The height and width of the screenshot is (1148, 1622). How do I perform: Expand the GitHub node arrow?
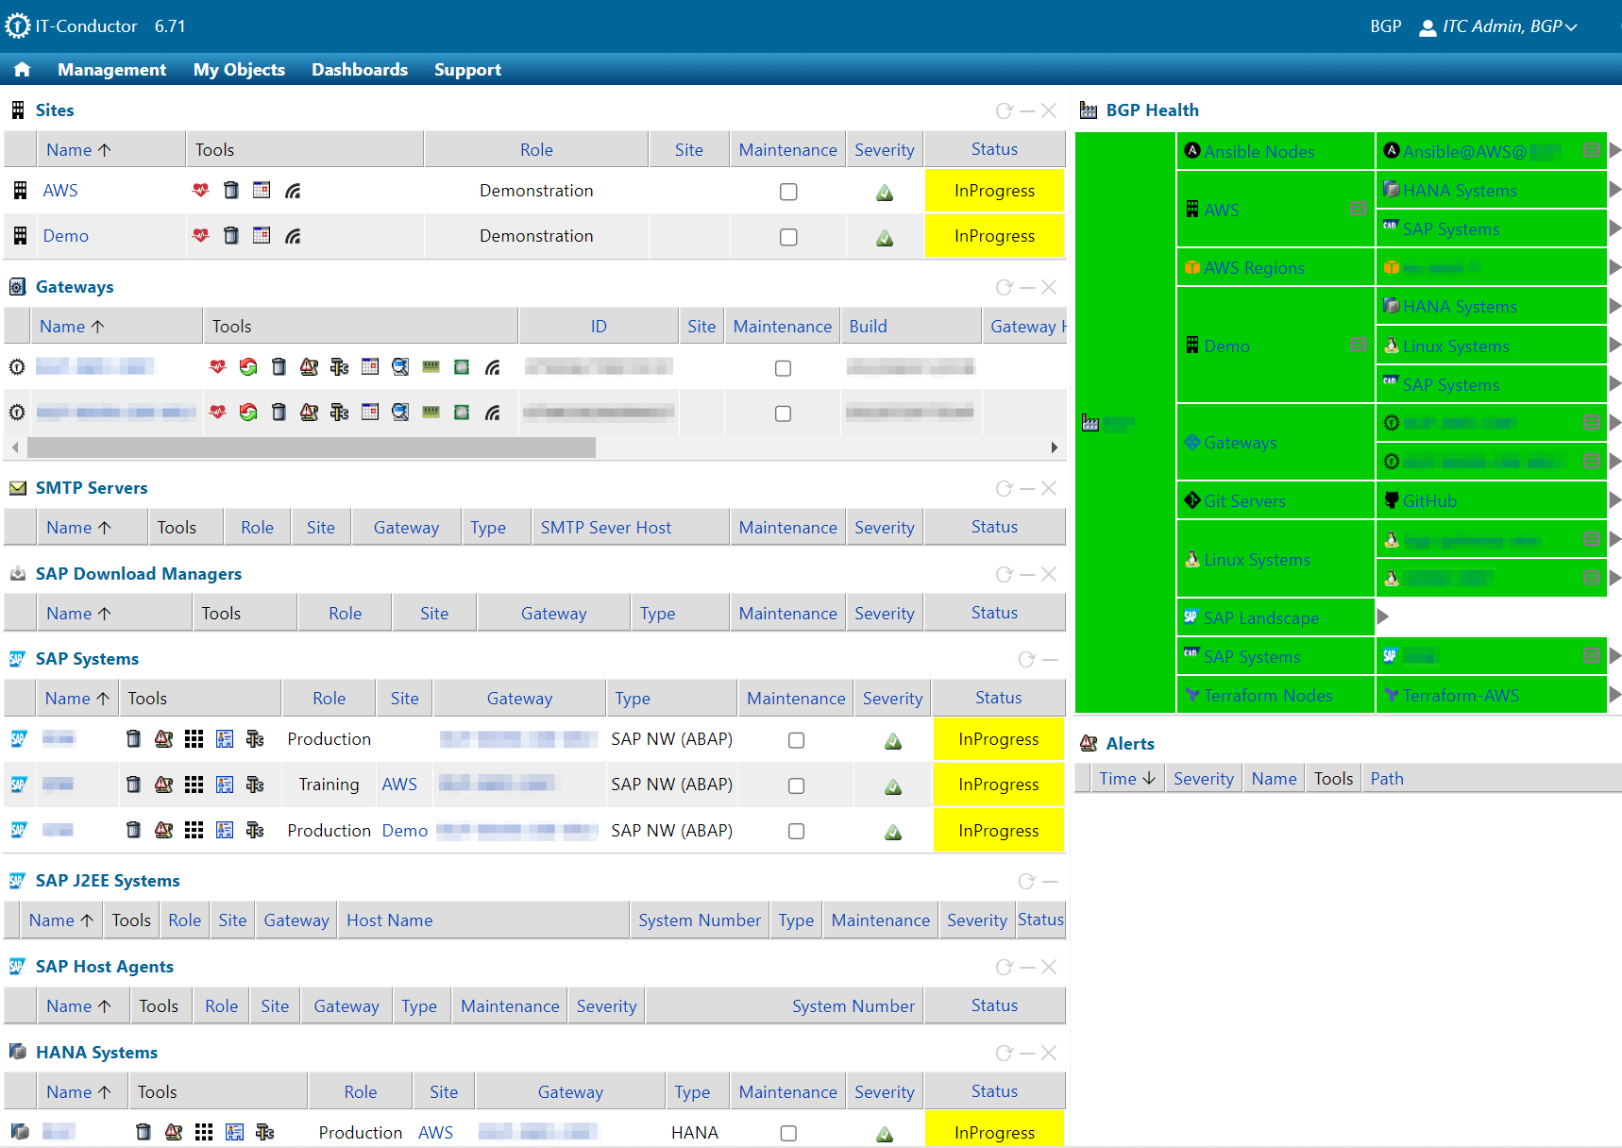1614,500
